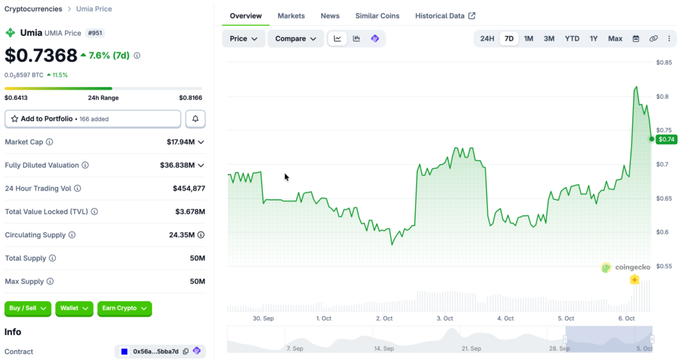680x362 pixels.
Task: Click the $0.8166 24h high value
Action: coord(191,98)
